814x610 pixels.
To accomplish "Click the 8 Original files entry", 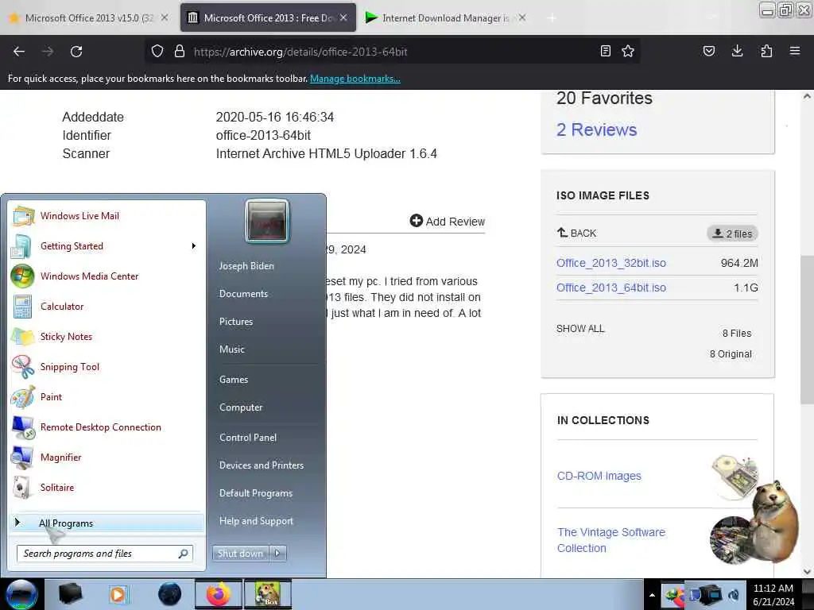I will pyautogui.click(x=731, y=354).
